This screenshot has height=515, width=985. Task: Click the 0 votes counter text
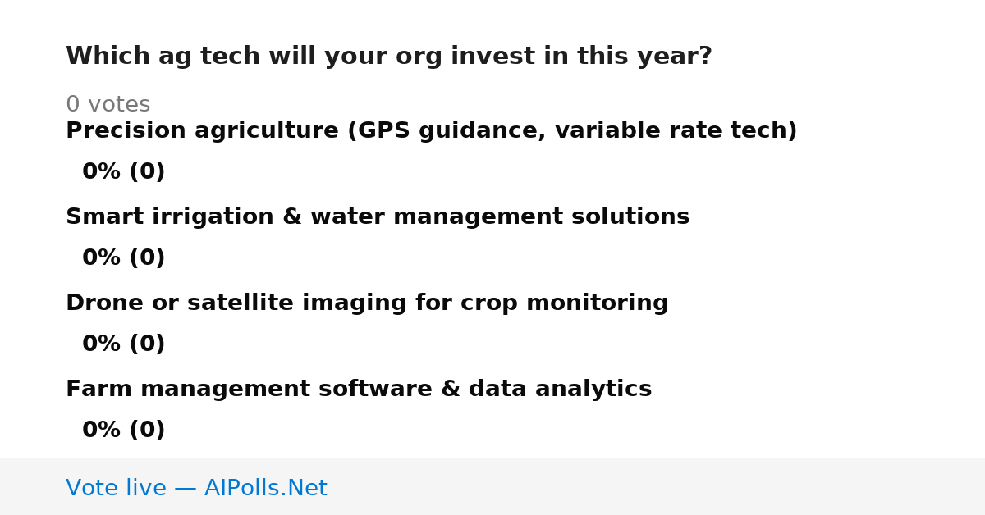click(108, 105)
